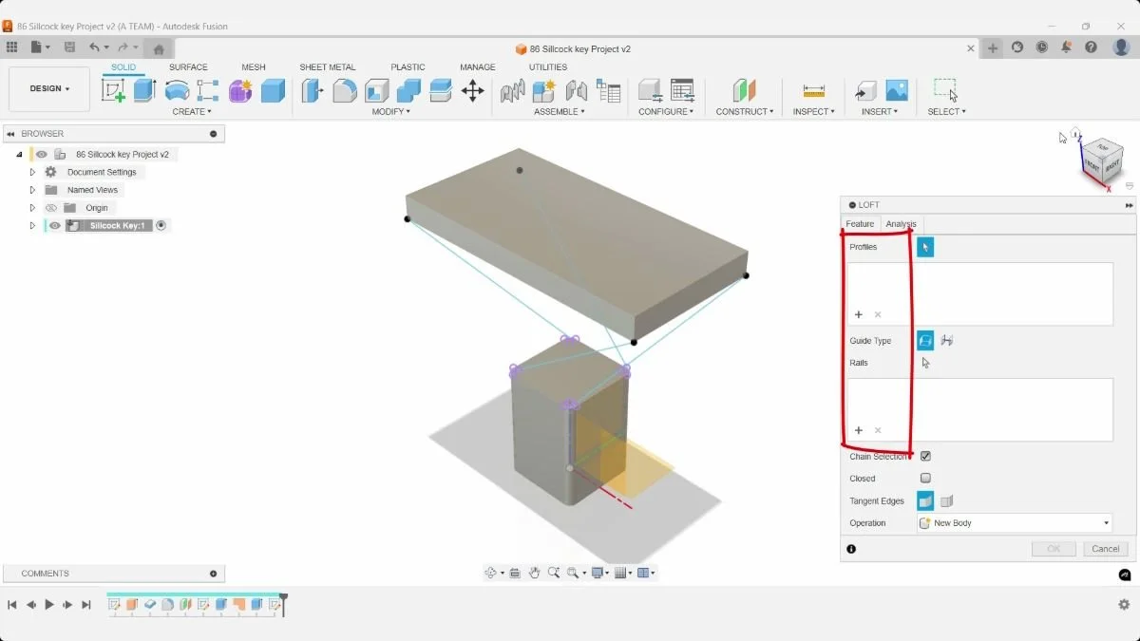Image resolution: width=1140 pixels, height=641 pixels.
Task: Click the window Select tool icon
Action: [x=945, y=90]
